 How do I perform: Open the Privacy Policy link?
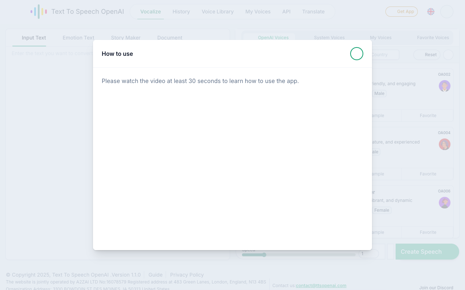tap(187, 275)
